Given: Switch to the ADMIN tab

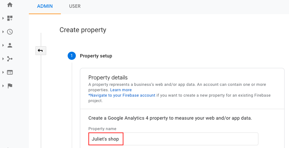Looking at the screenshot, I should [45, 6].
